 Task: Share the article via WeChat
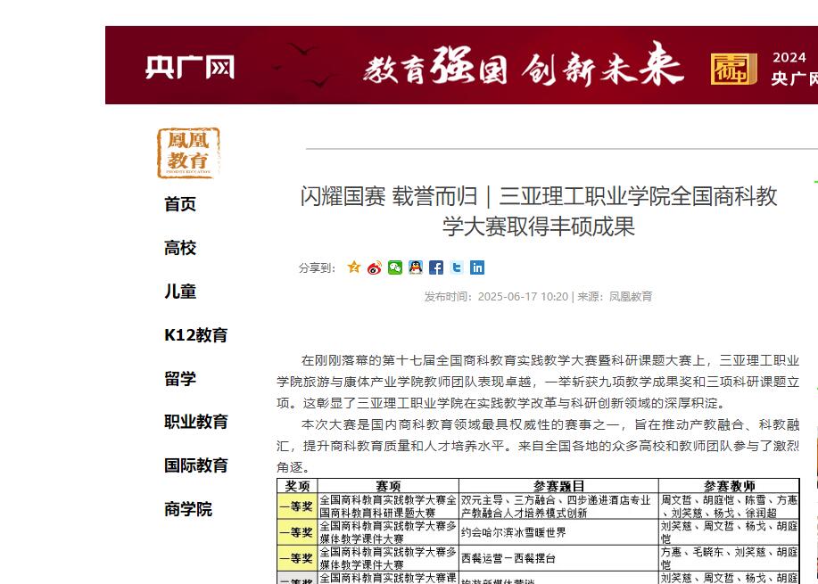(395, 267)
